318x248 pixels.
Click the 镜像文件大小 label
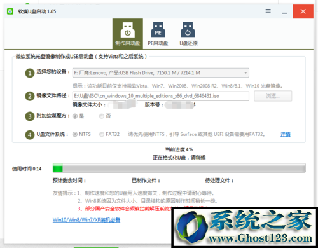[89, 105]
